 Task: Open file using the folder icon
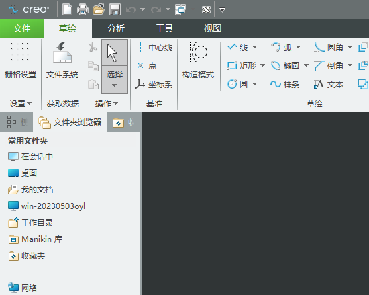point(99,9)
